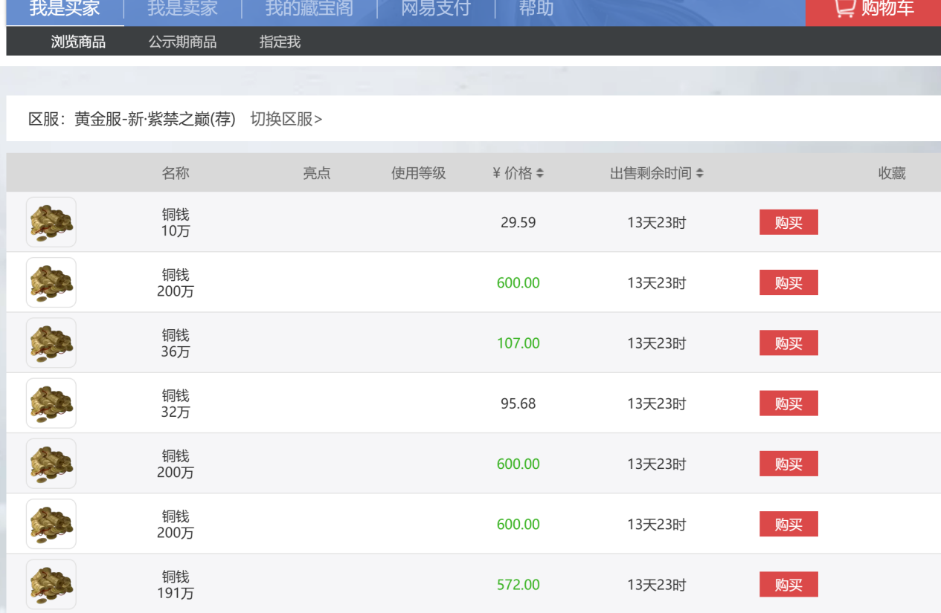Select the 浏览商品 sub-tab
The height and width of the screenshot is (613, 941).
(78, 42)
